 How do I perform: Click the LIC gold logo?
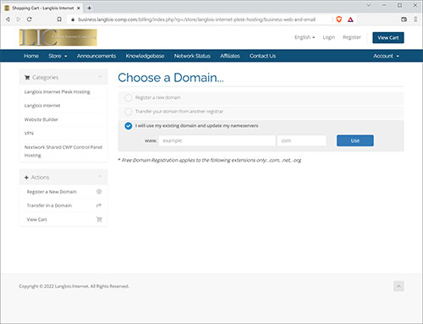(58, 37)
